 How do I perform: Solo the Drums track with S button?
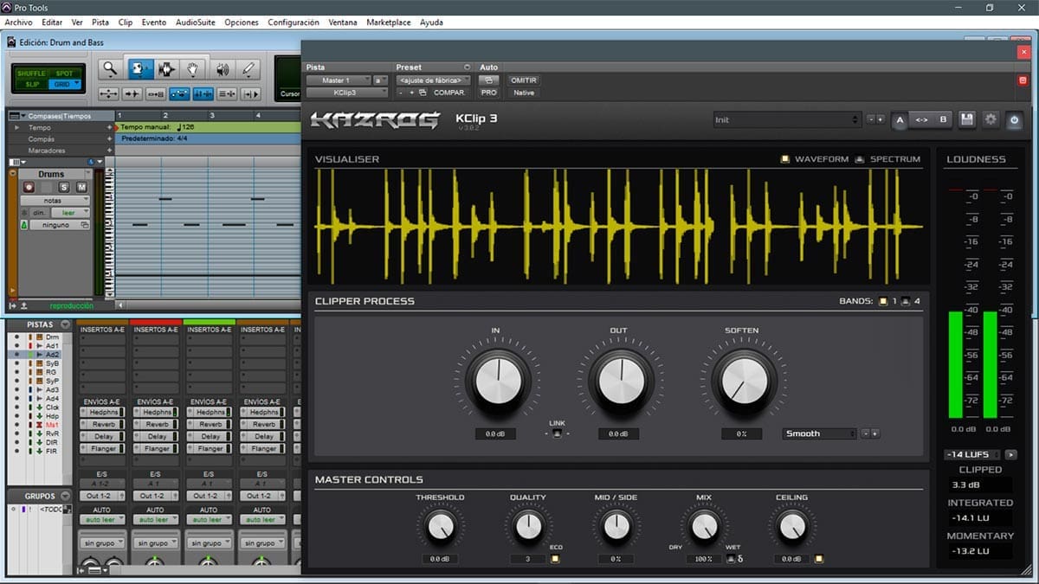(x=64, y=187)
